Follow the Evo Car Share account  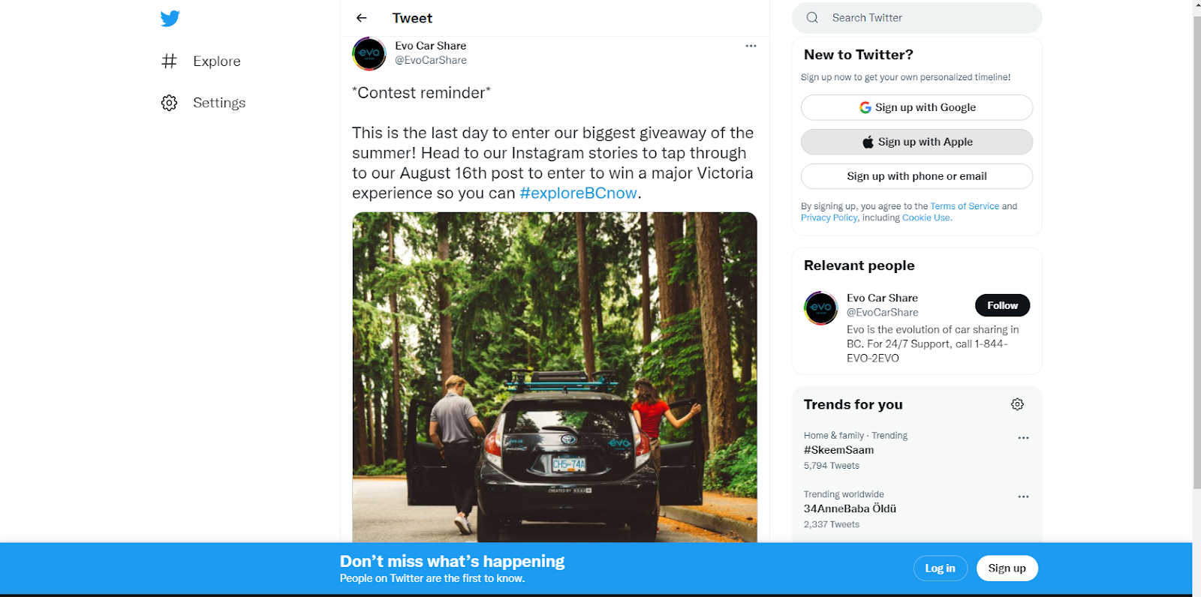(1002, 305)
